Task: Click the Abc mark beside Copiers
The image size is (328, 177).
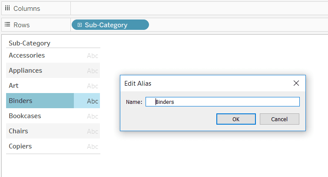Action: tap(93, 147)
